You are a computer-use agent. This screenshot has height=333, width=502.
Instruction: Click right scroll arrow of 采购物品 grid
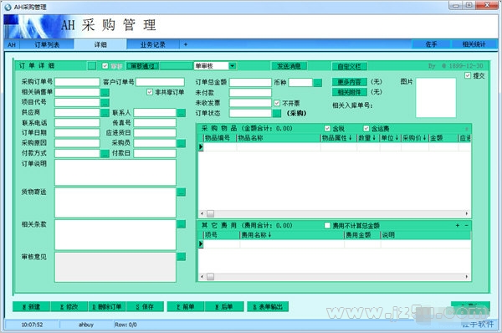[467, 213]
